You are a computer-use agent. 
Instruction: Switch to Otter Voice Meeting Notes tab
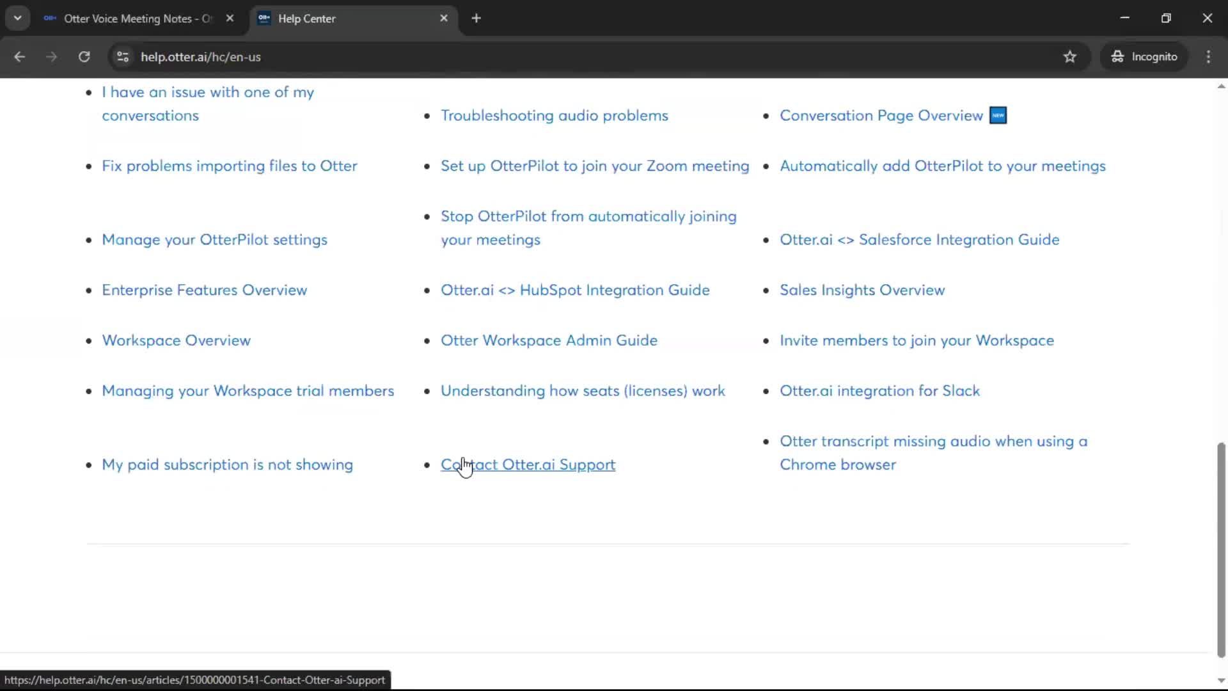coord(138,19)
